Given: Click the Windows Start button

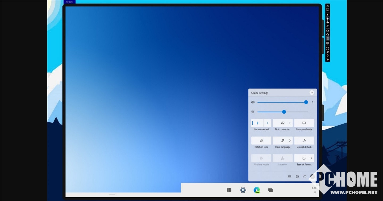Looking at the screenshot, I should pyautogui.click(x=229, y=190).
